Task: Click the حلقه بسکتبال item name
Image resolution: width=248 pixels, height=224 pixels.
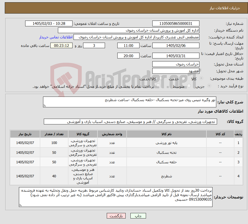Action: click(x=166, y=162)
